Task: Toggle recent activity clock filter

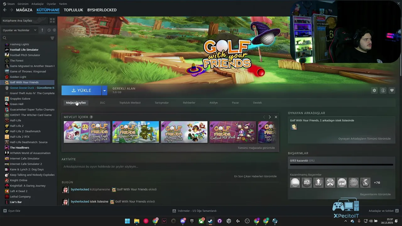Action: (49, 30)
